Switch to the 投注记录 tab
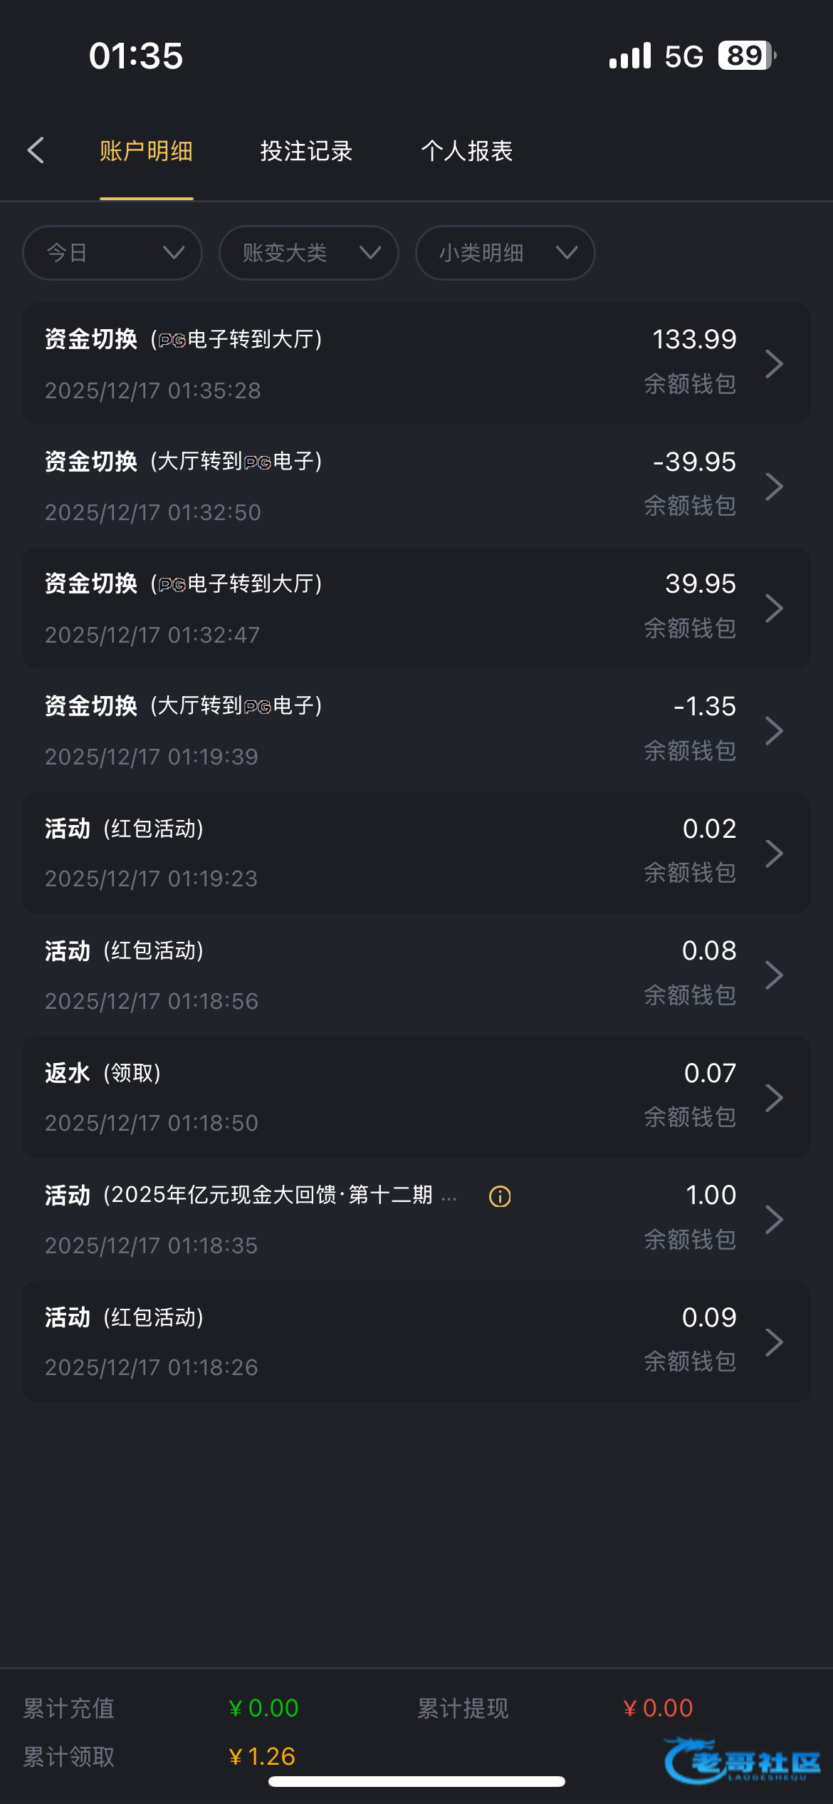This screenshot has width=833, height=1804. [306, 151]
